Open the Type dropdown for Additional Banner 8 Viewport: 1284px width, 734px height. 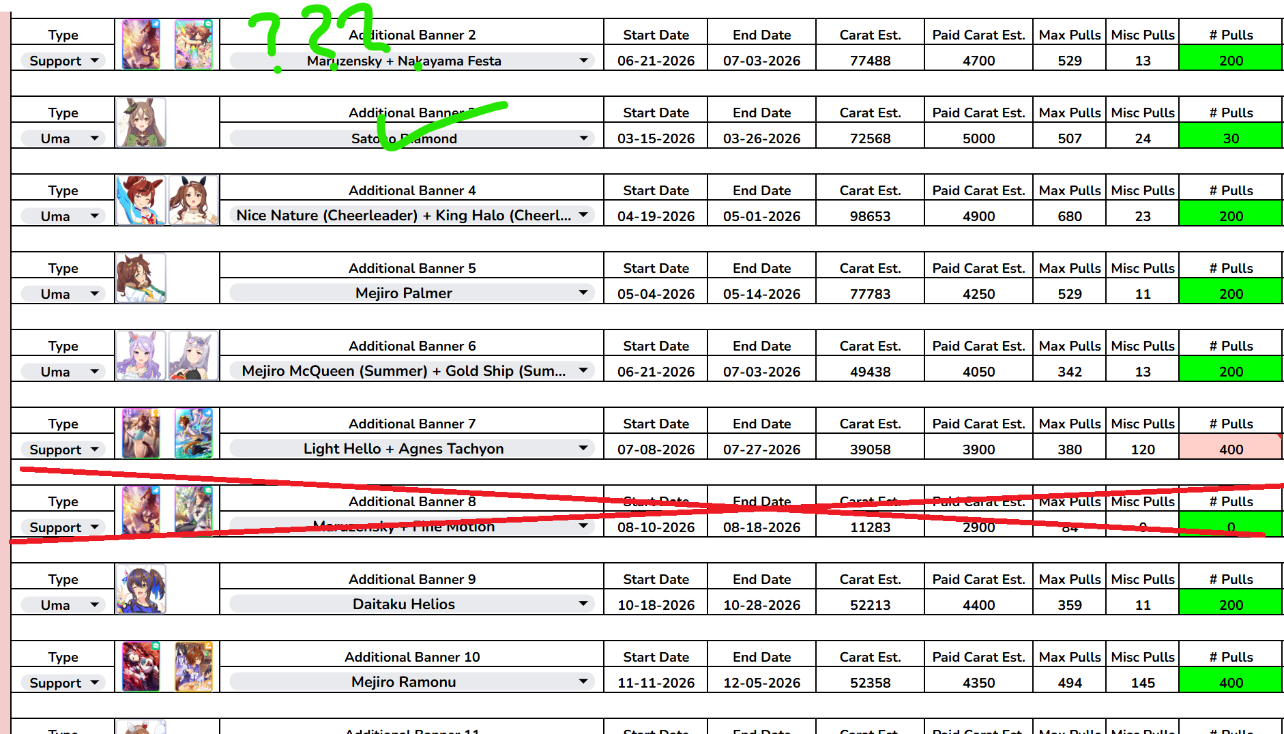point(63,527)
